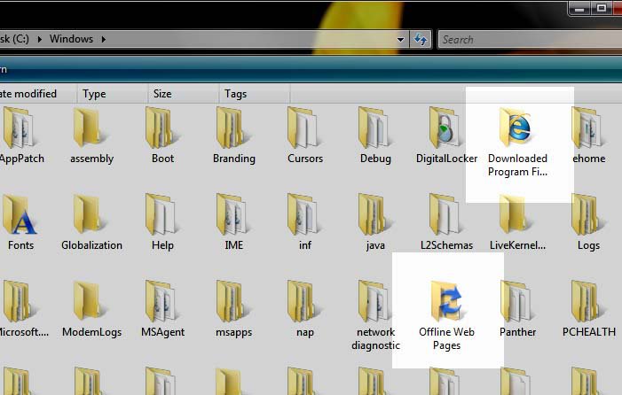Expand the arrow after Windows in breadcrumb
Image resolution: width=622 pixels, height=395 pixels.
click(104, 39)
